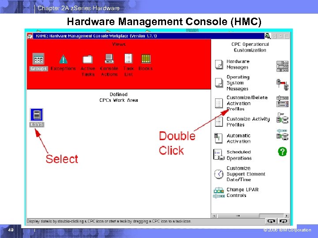Select the Groups view icon
The height and width of the screenshot is (238, 318).
38,59
